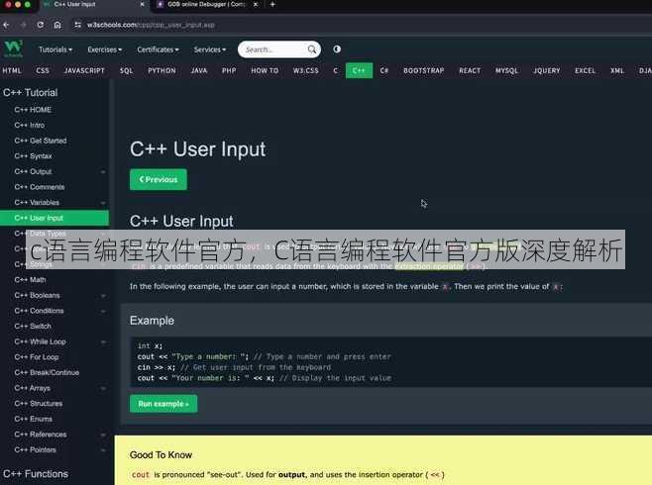This screenshot has height=485, width=652.
Task: Click the browser back arrow
Action: click(x=6, y=25)
